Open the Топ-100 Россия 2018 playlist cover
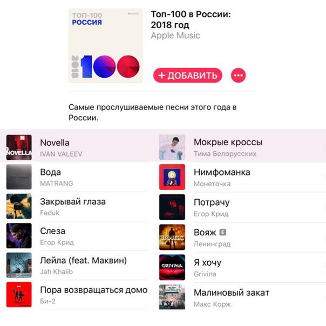This screenshot has width=326, height=326. 106,45
